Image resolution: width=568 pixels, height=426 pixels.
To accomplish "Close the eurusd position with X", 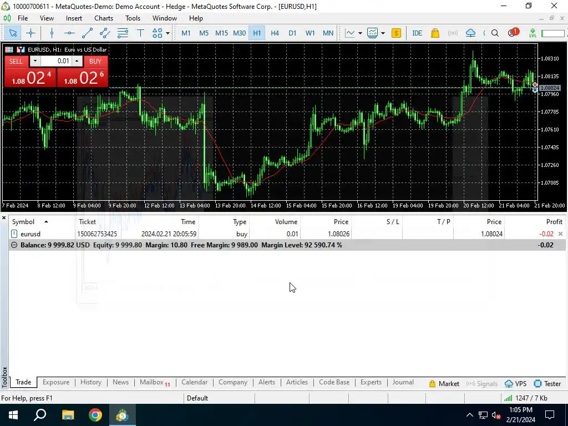I will click(x=560, y=234).
